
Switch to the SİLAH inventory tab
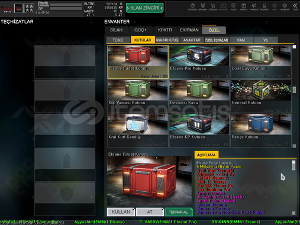117,30
